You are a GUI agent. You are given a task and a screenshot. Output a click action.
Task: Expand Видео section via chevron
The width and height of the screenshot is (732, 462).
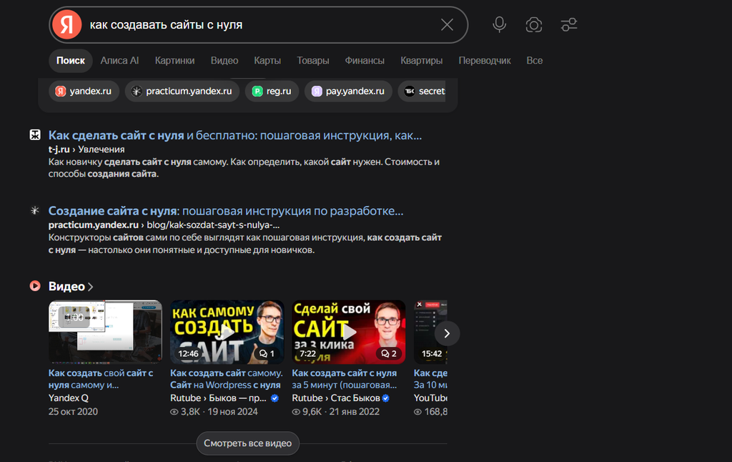coord(91,287)
